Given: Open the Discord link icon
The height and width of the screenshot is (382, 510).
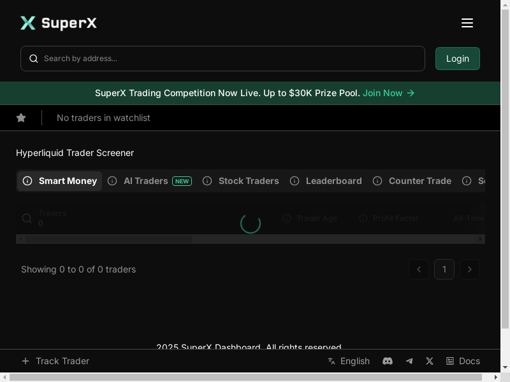Looking at the screenshot, I should [x=388, y=361].
